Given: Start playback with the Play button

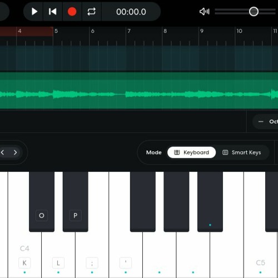Looking at the screenshot, I should (x=34, y=12).
